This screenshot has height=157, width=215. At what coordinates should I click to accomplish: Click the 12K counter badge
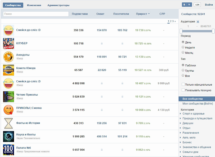pos(197,5)
